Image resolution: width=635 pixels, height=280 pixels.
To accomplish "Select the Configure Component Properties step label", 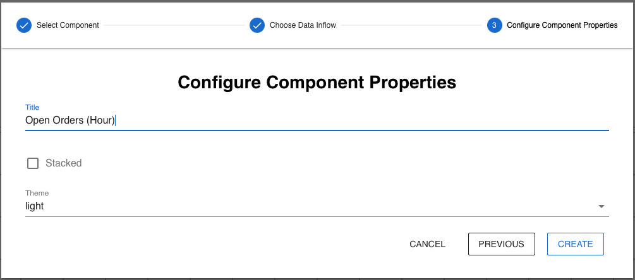I will pos(562,25).
